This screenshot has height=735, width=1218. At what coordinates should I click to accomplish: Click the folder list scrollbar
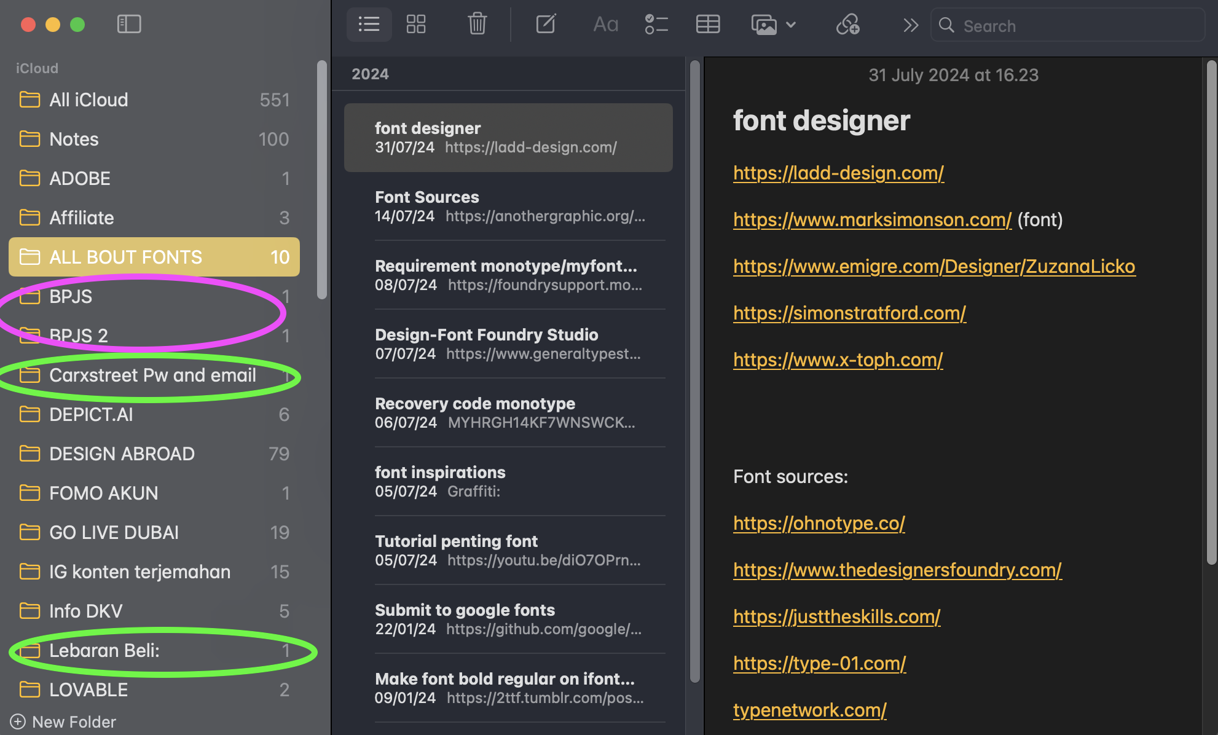[321, 178]
